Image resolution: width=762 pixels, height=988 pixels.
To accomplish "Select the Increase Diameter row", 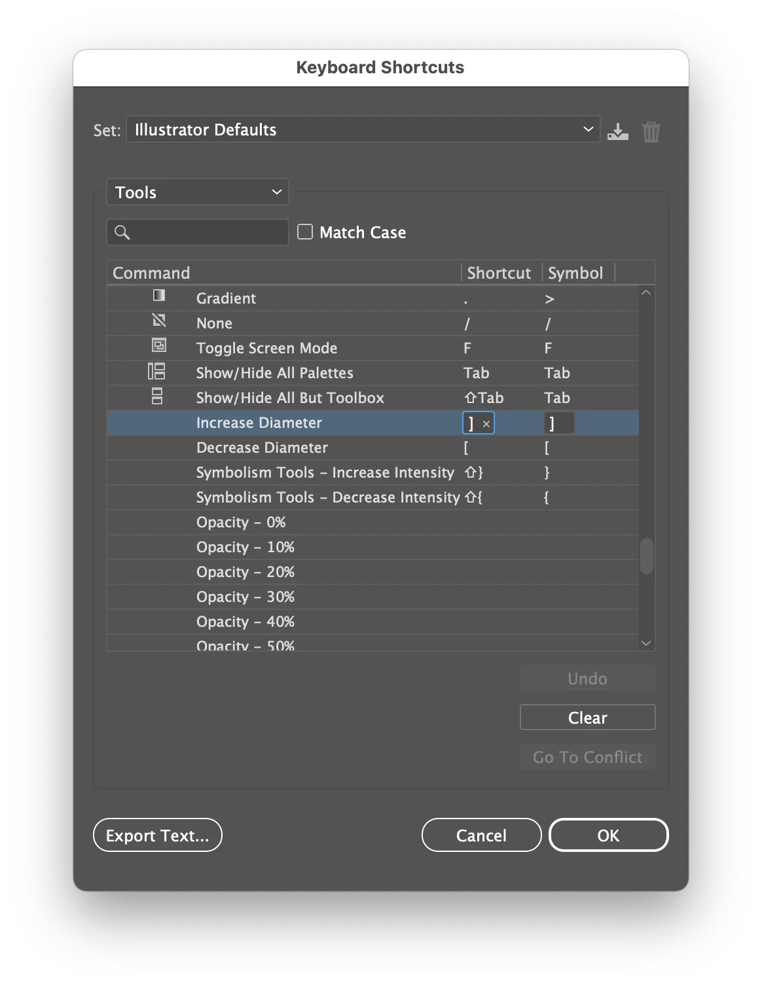I will click(x=373, y=423).
